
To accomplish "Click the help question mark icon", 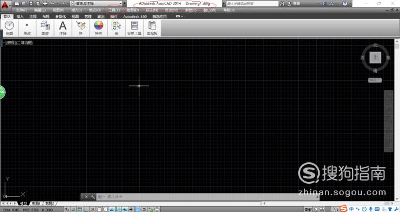I will coord(345,3).
